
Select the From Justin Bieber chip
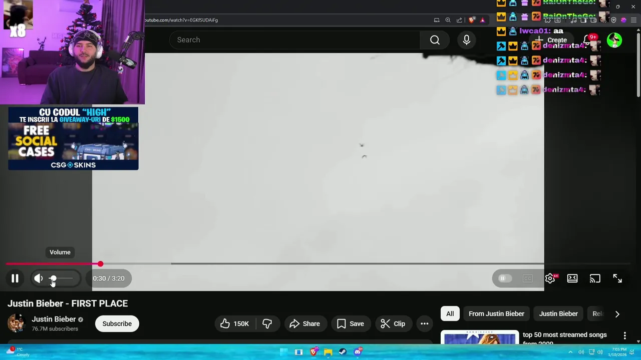(496, 313)
